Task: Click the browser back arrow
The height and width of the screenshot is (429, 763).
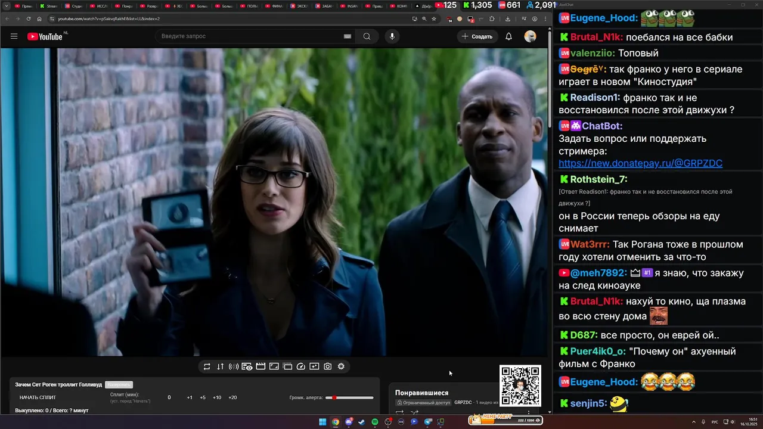Action: click(x=7, y=19)
